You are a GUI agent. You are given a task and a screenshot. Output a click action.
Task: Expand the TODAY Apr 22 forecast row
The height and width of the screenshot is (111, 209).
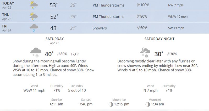[104, 5]
